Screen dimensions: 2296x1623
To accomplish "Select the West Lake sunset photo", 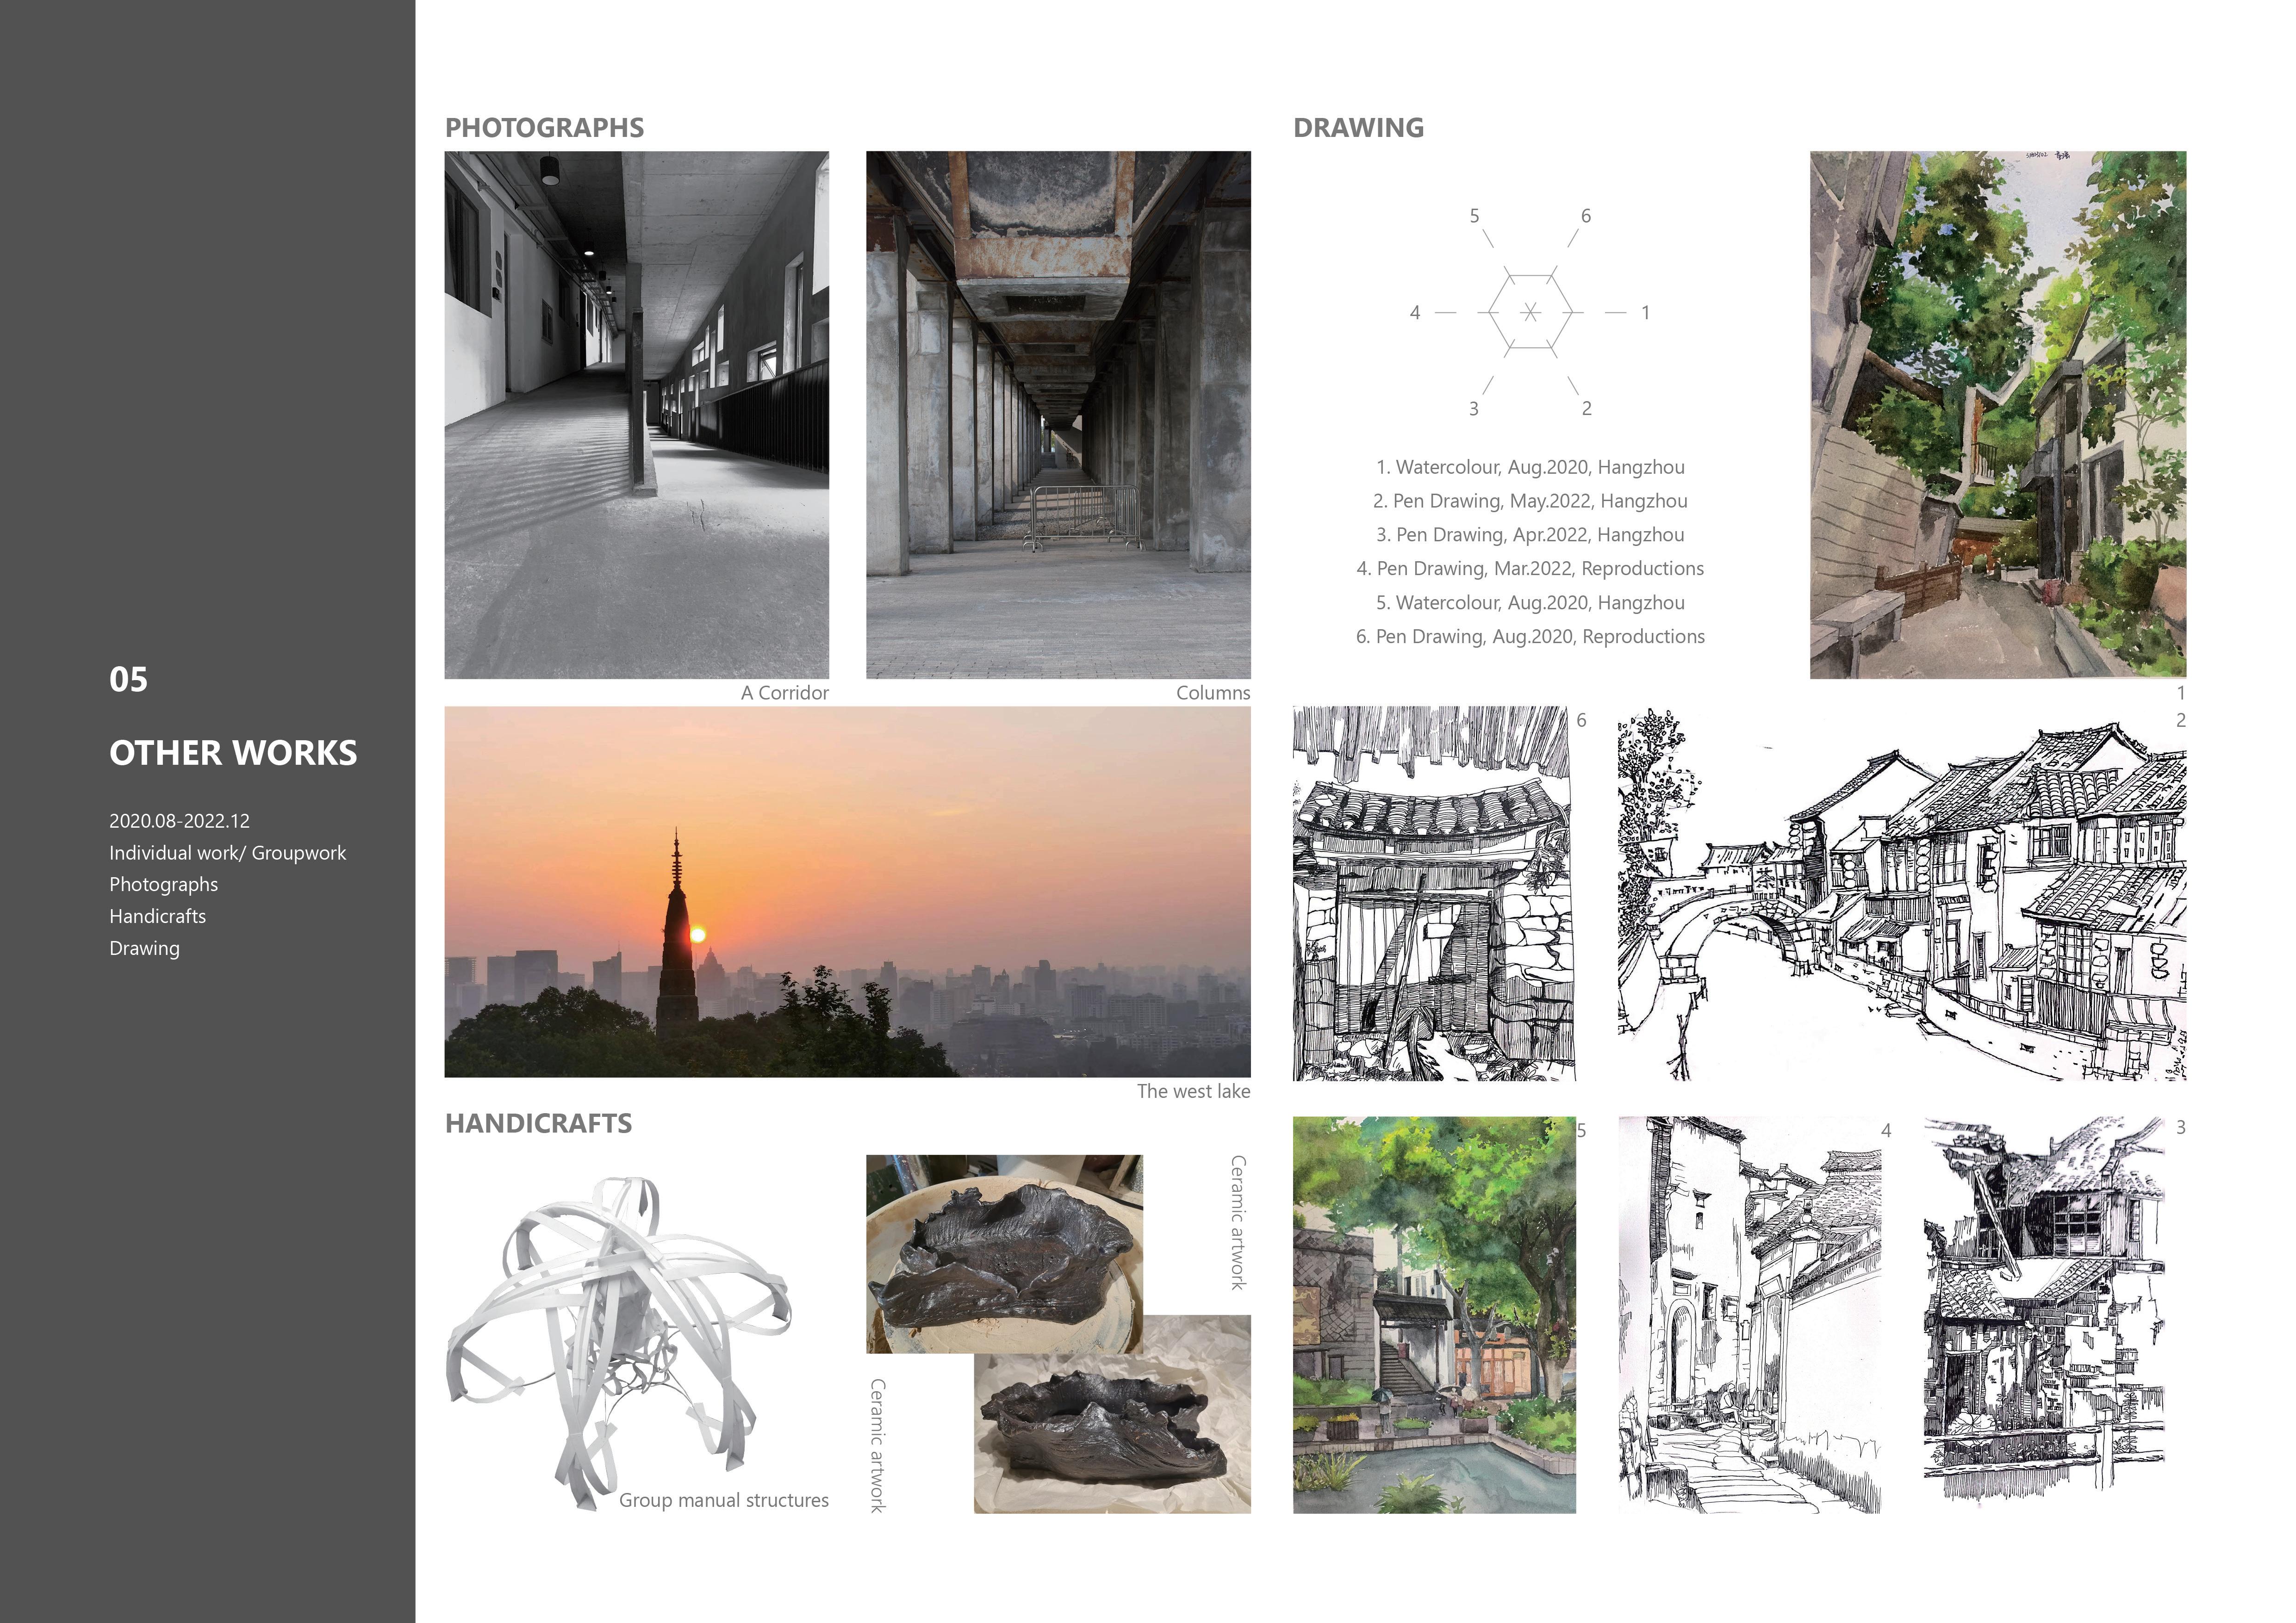I will click(847, 892).
